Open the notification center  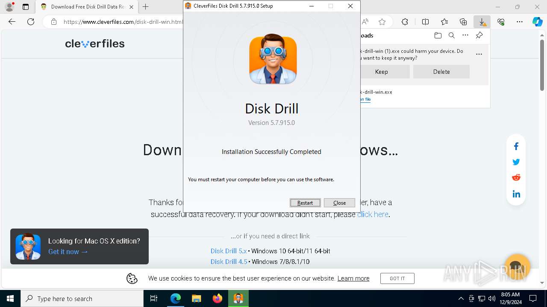(533, 298)
